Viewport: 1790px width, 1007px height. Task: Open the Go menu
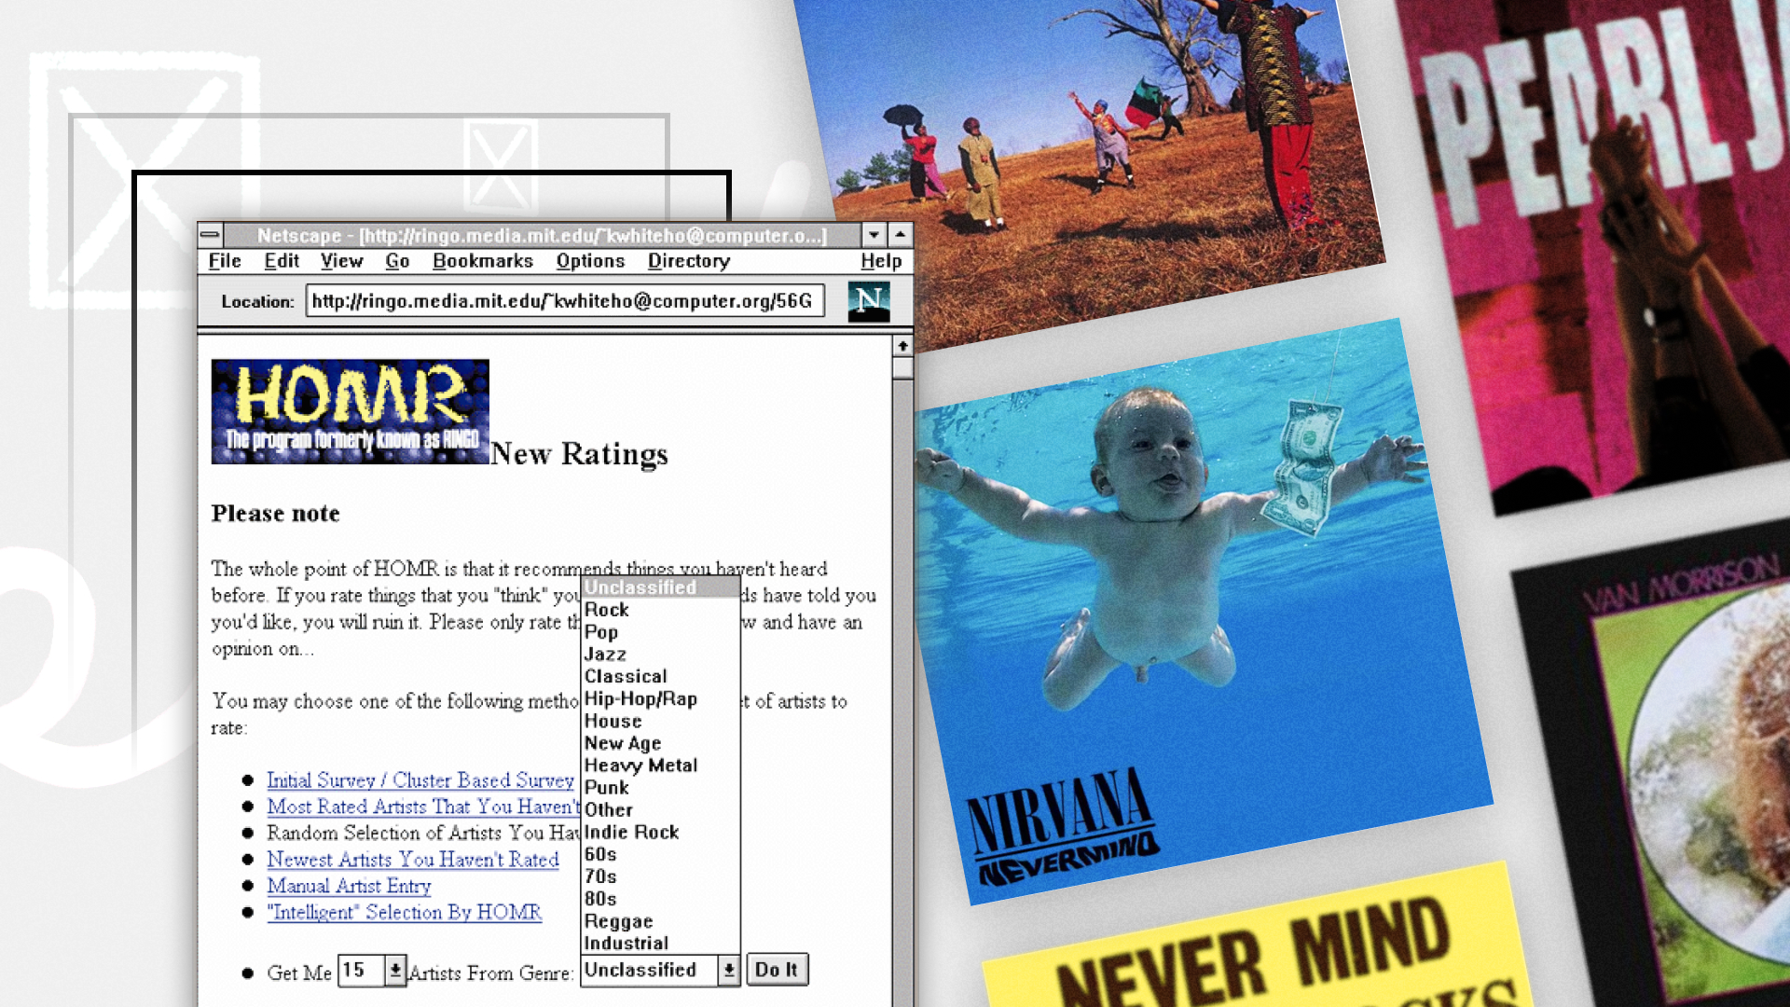point(397,261)
